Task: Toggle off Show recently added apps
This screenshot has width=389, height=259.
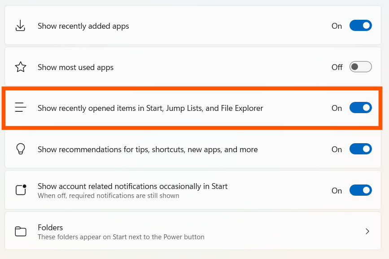Action: click(x=360, y=26)
